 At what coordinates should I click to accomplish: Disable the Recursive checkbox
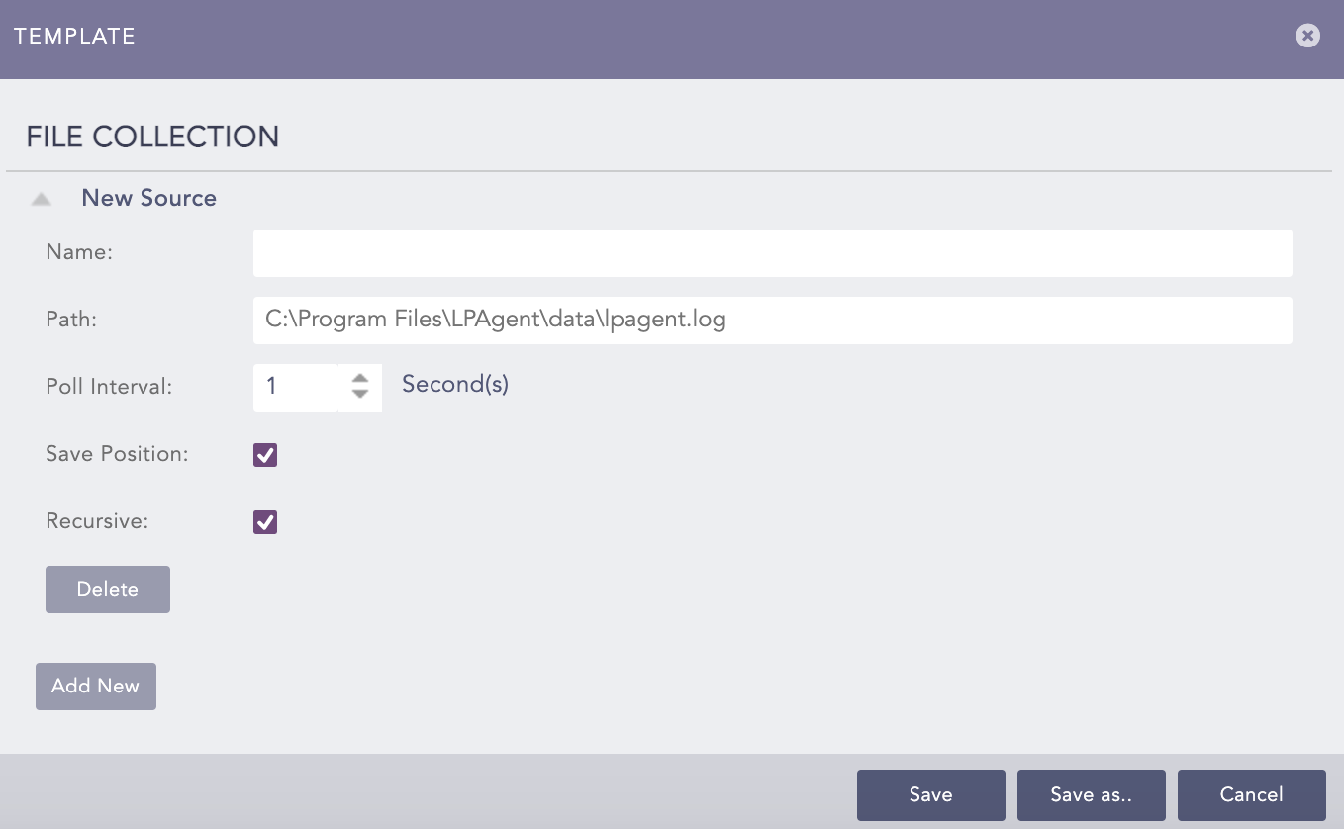[265, 522]
